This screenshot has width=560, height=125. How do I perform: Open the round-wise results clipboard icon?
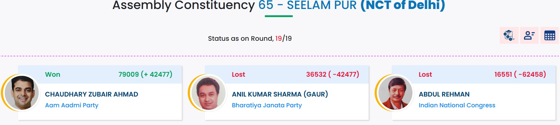509,35
